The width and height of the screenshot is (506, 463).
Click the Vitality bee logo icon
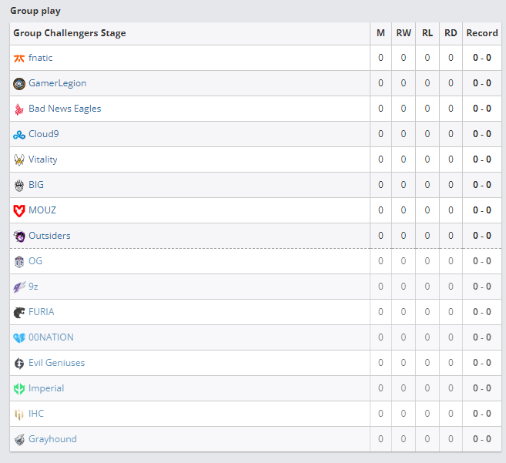pos(19,159)
